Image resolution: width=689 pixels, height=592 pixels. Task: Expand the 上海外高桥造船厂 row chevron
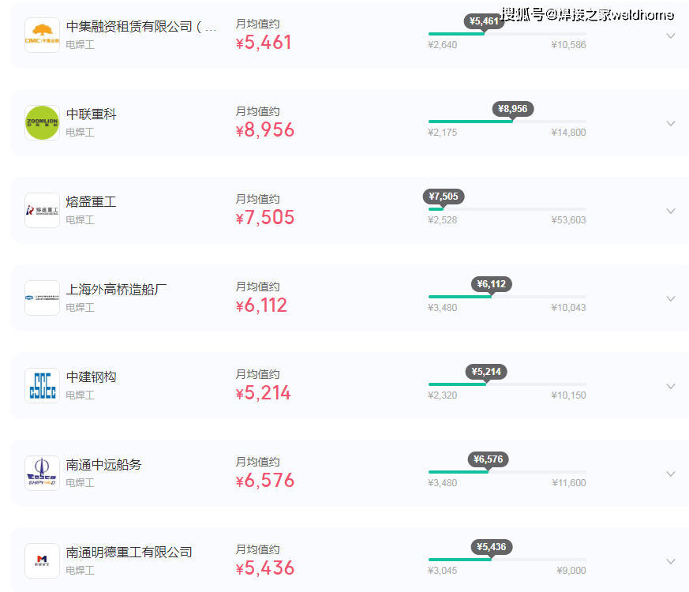671,298
